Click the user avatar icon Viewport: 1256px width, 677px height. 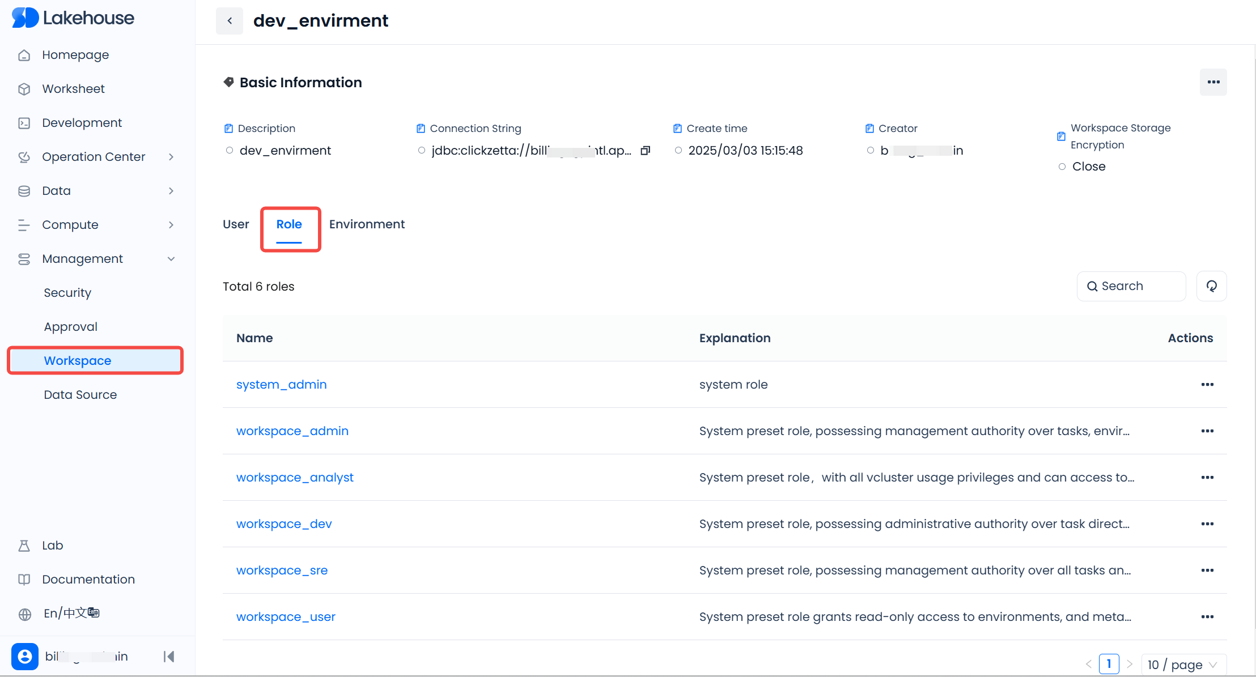(25, 656)
